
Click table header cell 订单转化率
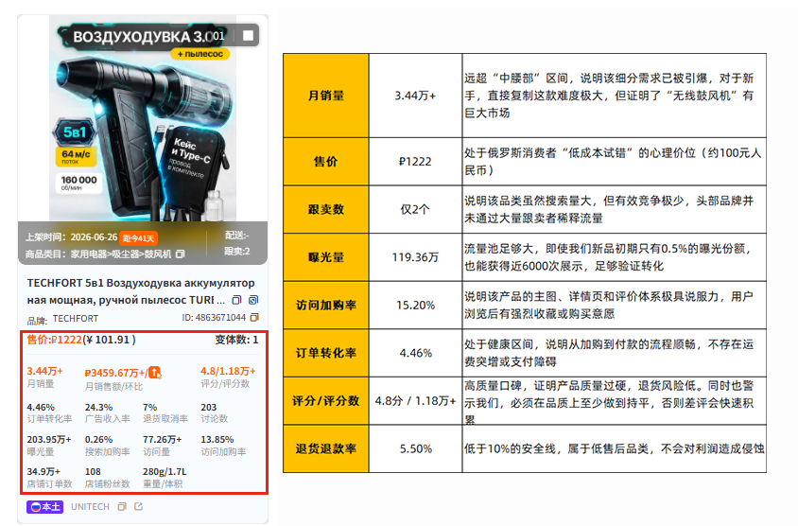pyautogui.click(x=325, y=353)
